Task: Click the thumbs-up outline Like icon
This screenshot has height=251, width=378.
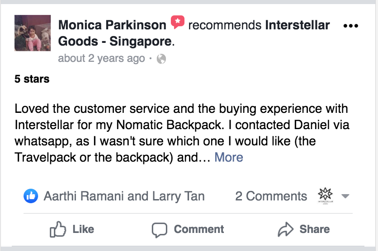Action: tap(58, 230)
